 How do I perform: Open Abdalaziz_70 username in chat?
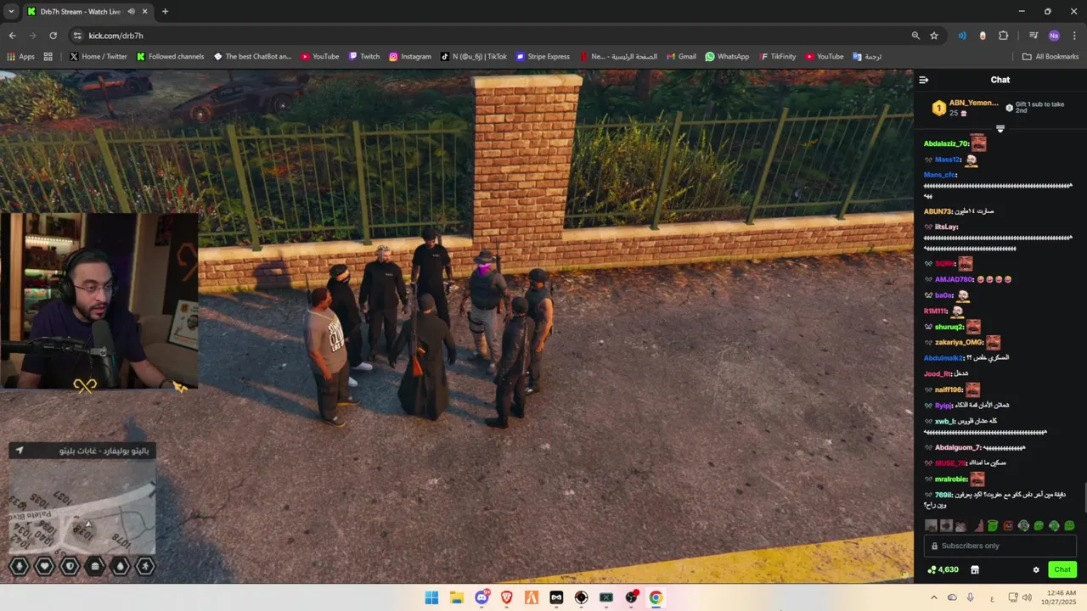(x=946, y=143)
